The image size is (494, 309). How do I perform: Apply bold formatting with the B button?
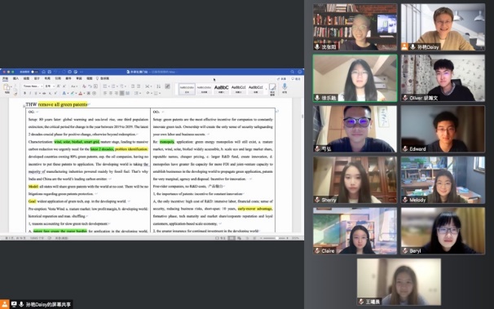(24, 93)
